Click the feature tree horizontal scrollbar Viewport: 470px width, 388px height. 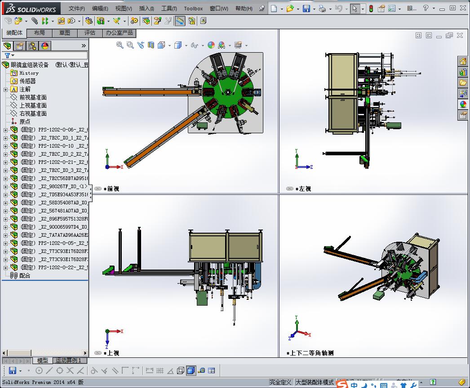[44, 353]
